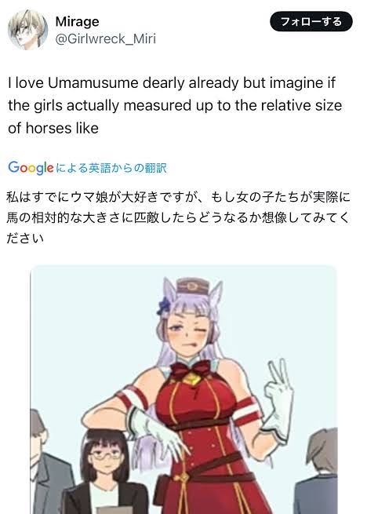367x514 pixels.
Task: Select the English tweet text starting "I love Umamusume"
Action: (x=175, y=105)
